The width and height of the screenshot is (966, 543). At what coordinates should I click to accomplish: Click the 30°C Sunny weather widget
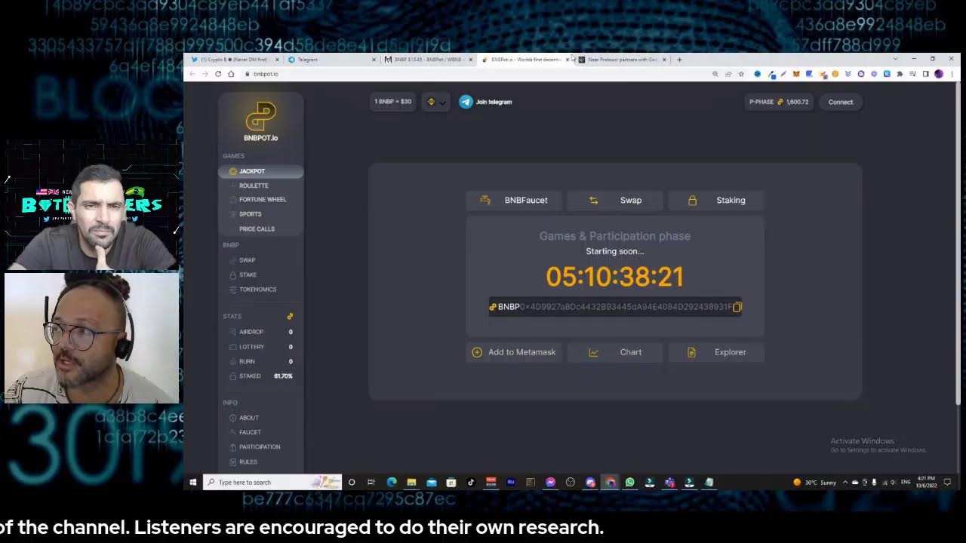[x=815, y=482]
